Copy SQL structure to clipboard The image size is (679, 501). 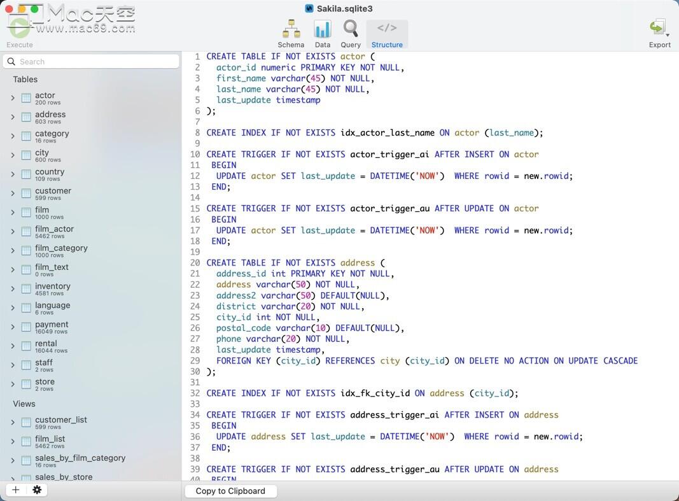coord(230,491)
